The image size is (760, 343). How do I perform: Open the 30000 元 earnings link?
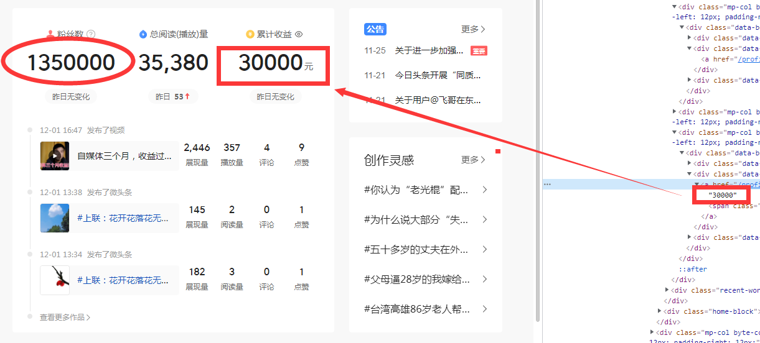(275, 63)
